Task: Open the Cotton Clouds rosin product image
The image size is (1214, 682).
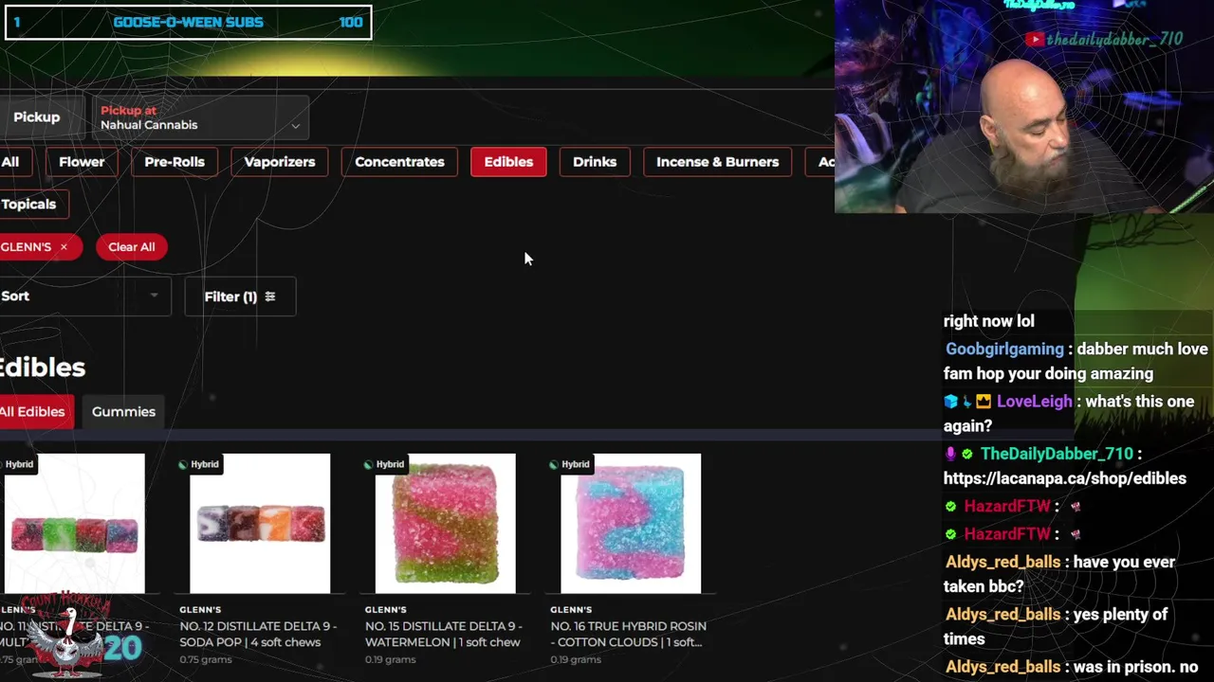Action: (631, 524)
